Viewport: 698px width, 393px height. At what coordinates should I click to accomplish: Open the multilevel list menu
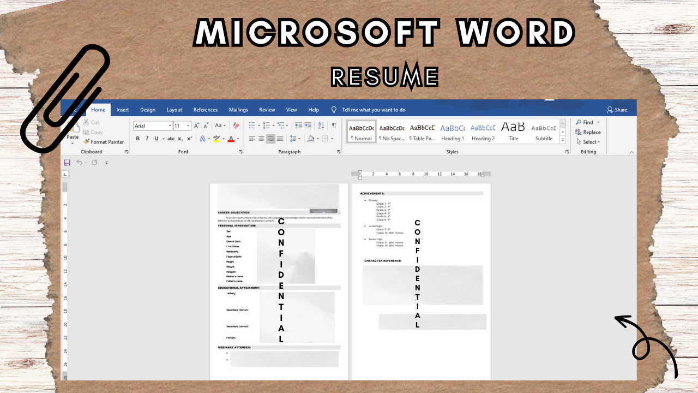tap(282, 126)
